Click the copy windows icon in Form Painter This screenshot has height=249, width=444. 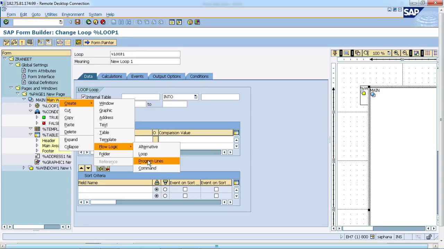pyautogui.click(x=358, y=53)
